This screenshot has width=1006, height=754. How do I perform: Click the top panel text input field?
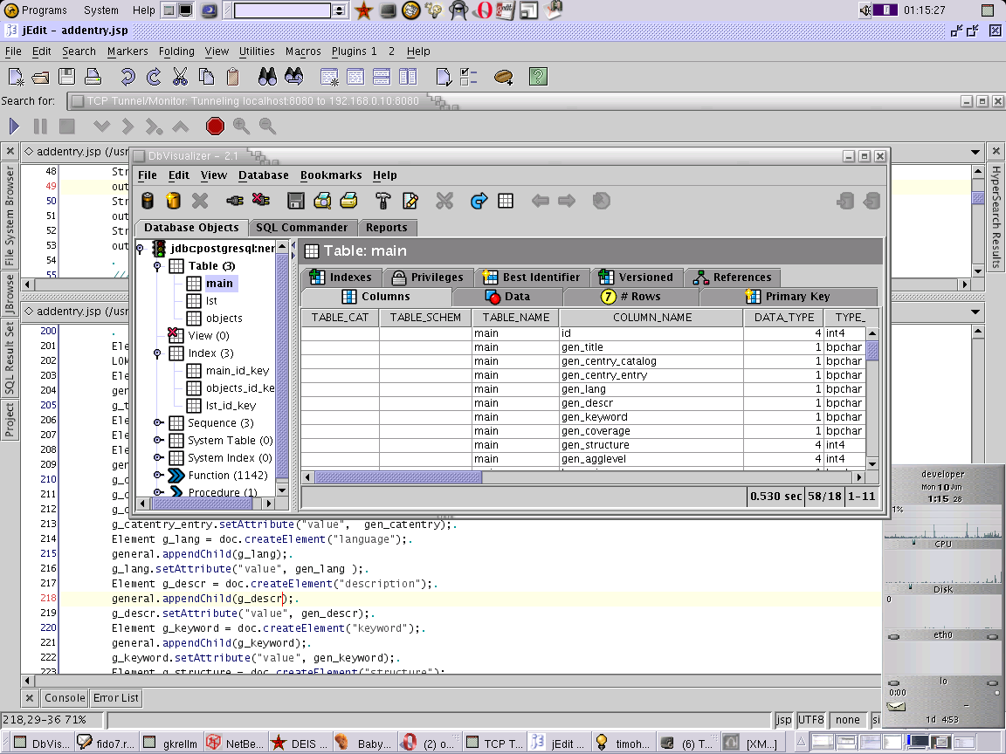tap(282, 10)
